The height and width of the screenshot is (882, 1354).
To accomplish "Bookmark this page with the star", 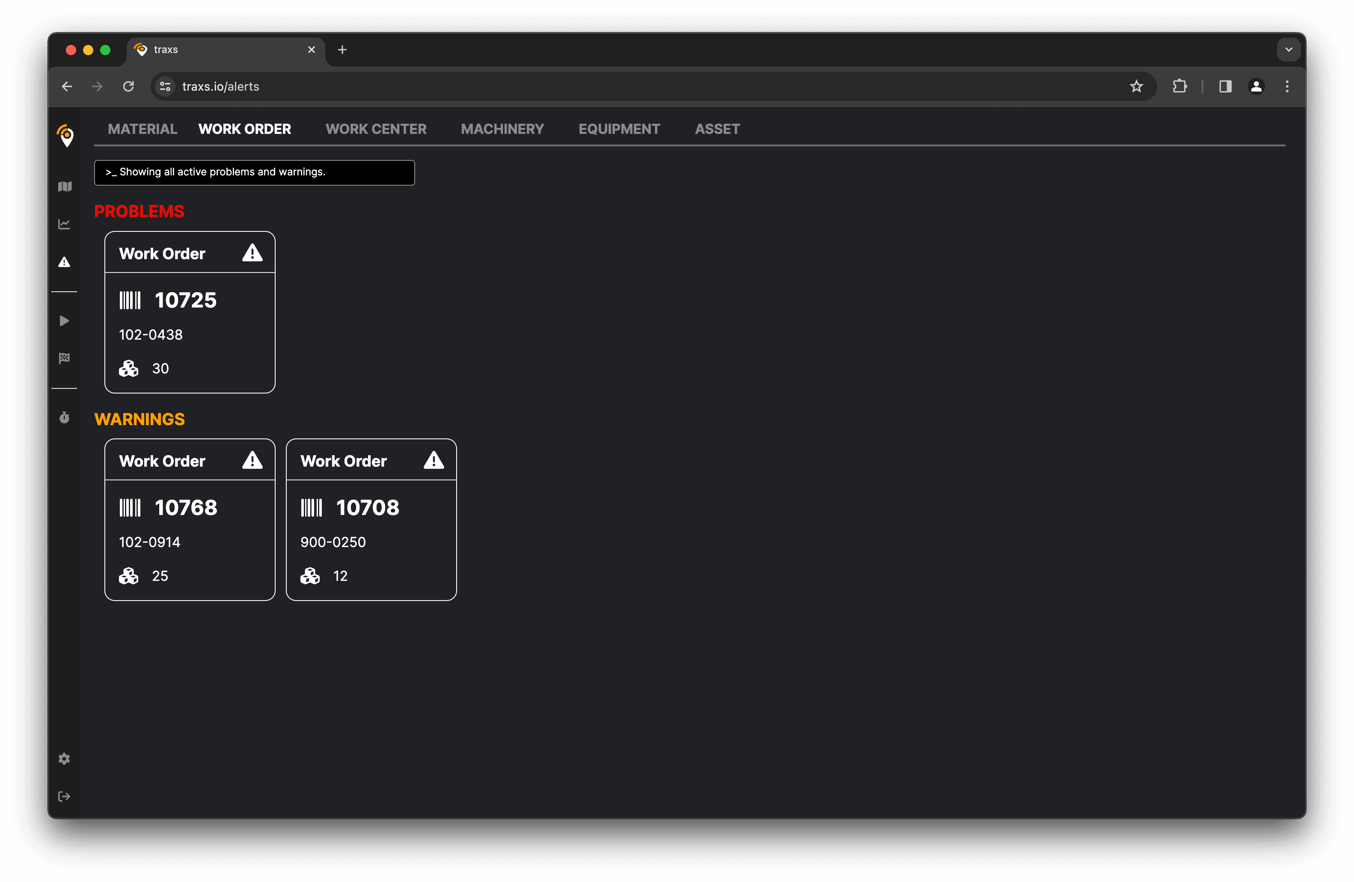I will coord(1136,86).
